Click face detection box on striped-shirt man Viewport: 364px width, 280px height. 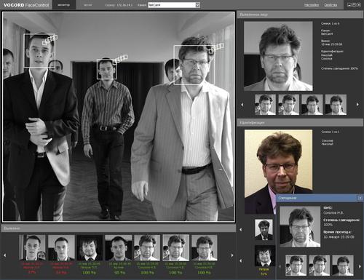(106, 69)
